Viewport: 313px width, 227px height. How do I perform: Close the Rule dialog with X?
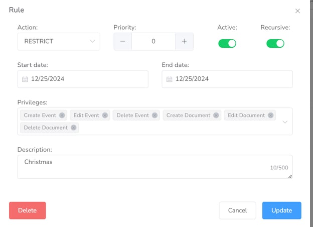[x=297, y=11]
